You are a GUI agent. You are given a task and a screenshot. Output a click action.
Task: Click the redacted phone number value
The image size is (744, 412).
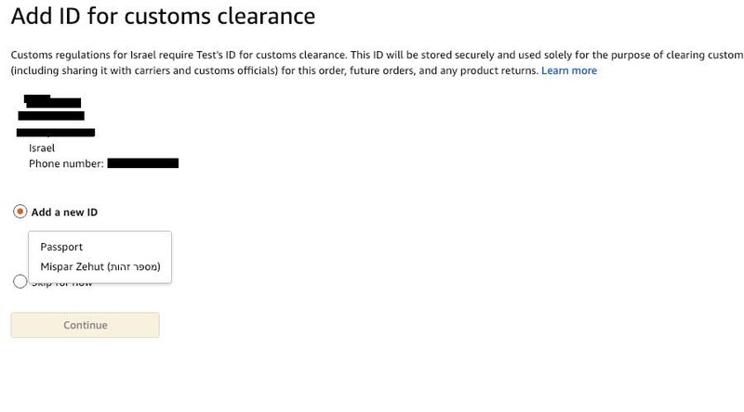tap(142, 163)
